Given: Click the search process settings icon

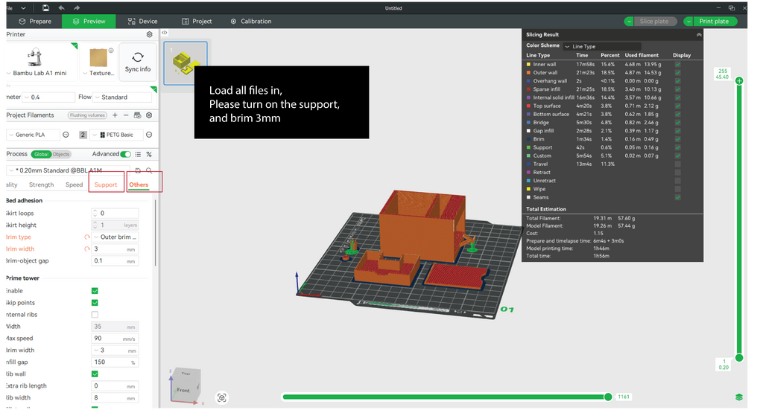Looking at the screenshot, I should tap(149, 170).
